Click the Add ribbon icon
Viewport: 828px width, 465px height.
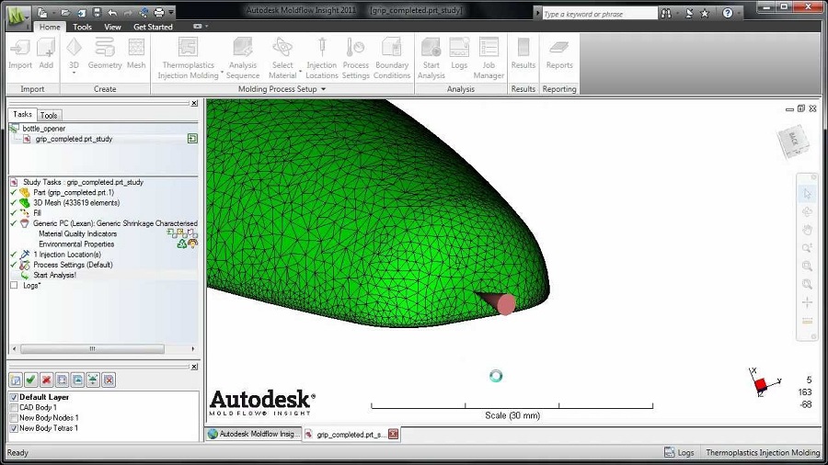click(46, 53)
